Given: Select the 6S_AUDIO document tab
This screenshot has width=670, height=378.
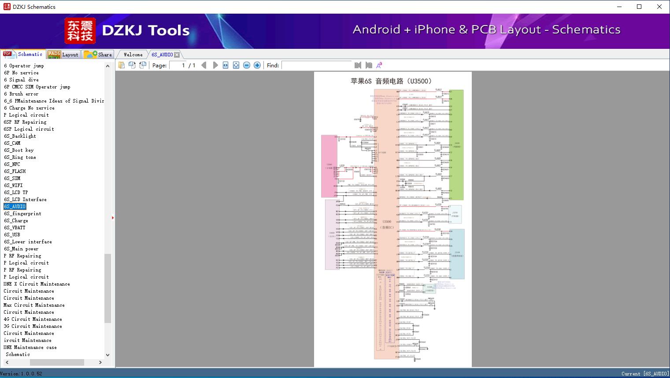Looking at the screenshot, I should pyautogui.click(x=162, y=55).
